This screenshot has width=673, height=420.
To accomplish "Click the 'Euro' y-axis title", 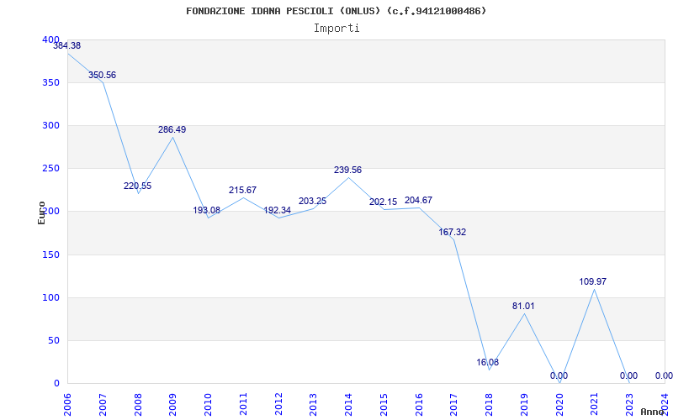I will click(41, 213).
